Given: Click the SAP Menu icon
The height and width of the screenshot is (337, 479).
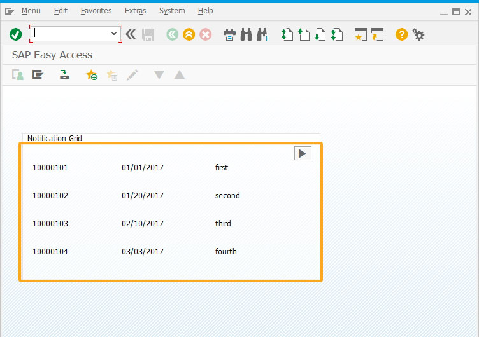Looking at the screenshot, I should point(38,74).
